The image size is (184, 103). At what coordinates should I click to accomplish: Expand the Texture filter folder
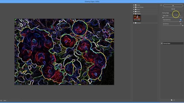[x=134, y=23]
